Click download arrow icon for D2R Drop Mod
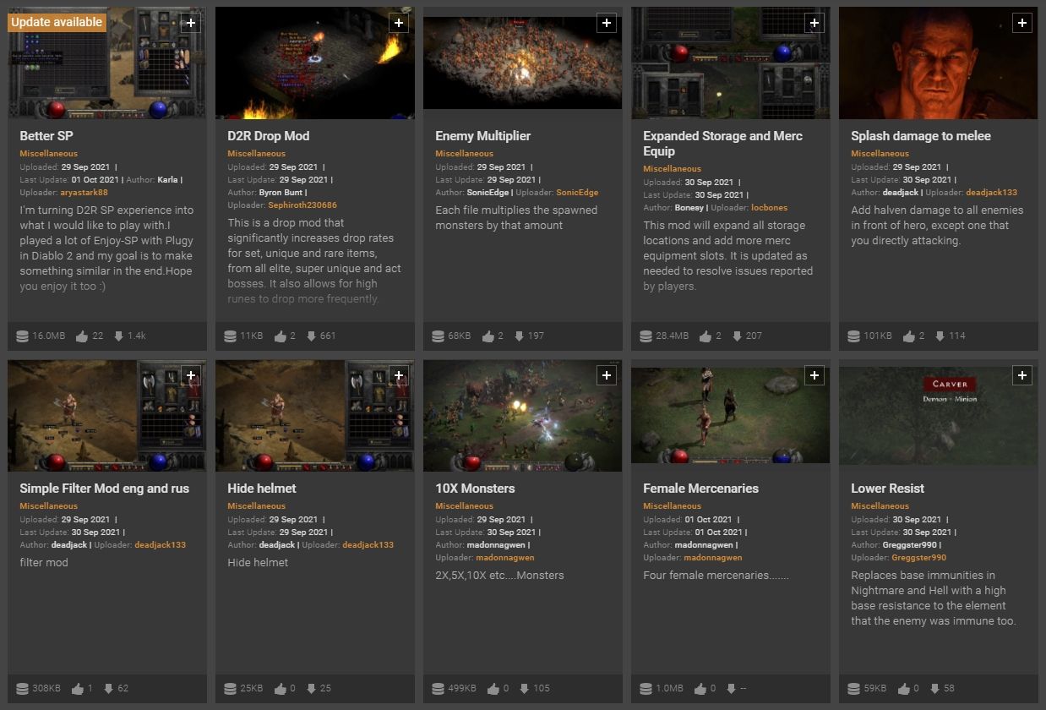This screenshot has height=710, width=1046. [310, 336]
